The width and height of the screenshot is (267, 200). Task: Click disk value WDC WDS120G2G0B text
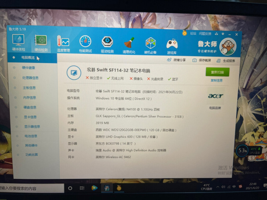coord(136,130)
